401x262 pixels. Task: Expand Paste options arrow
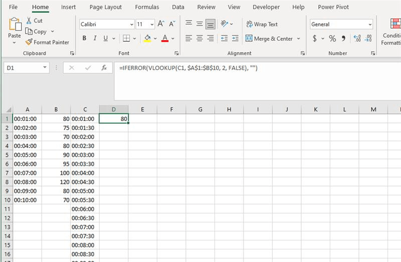15,43
